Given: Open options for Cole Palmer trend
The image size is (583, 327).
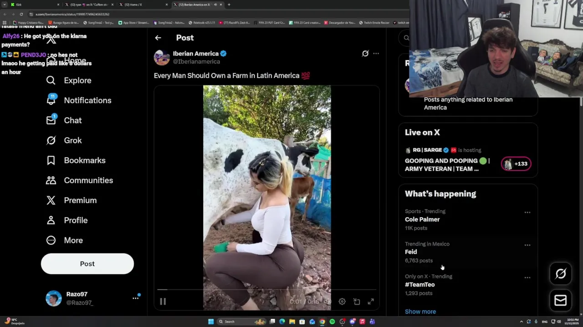Looking at the screenshot, I should click(x=527, y=213).
